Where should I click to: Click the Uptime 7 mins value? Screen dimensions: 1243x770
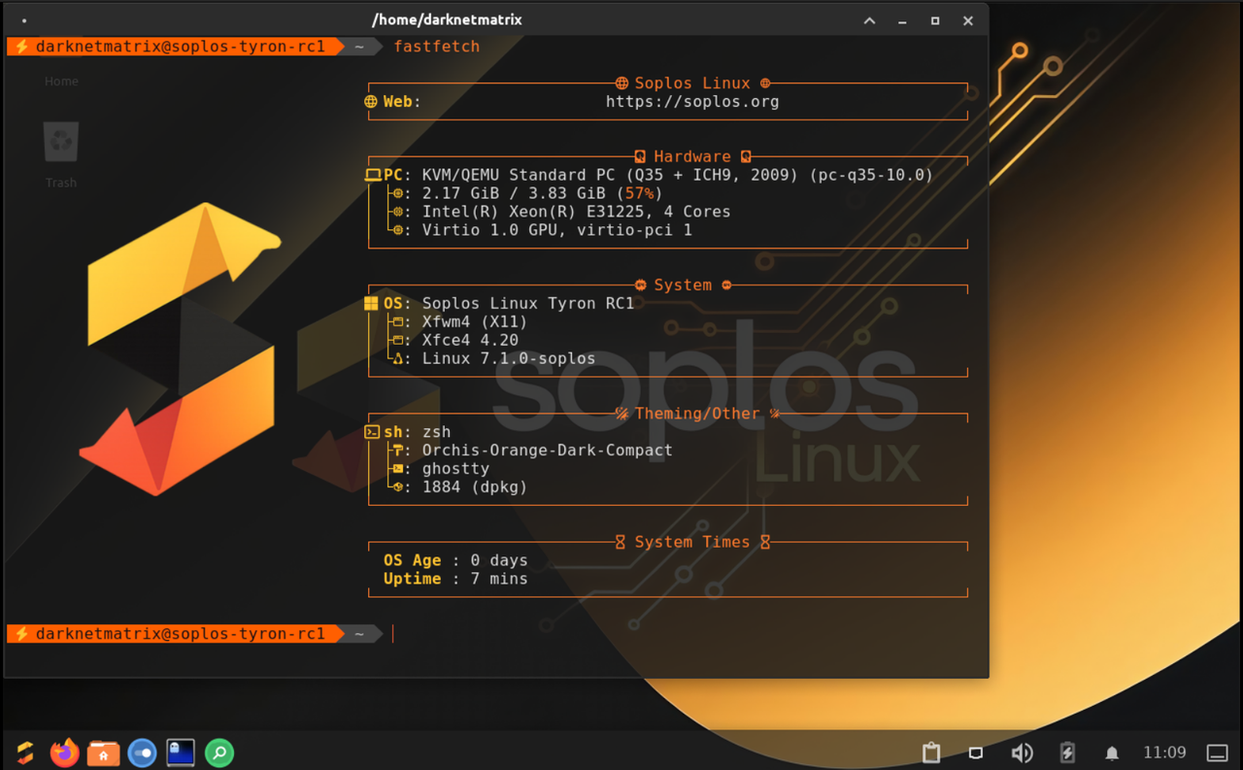(499, 579)
